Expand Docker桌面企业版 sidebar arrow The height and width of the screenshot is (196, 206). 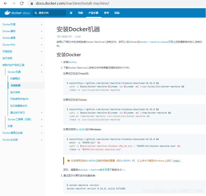pos(42,133)
